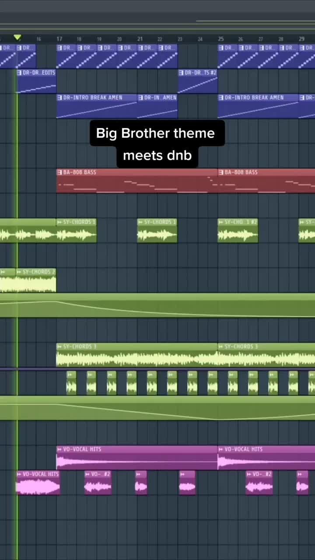Select bar 29 on the timeline ruler
315x560 pixels.
301,39
